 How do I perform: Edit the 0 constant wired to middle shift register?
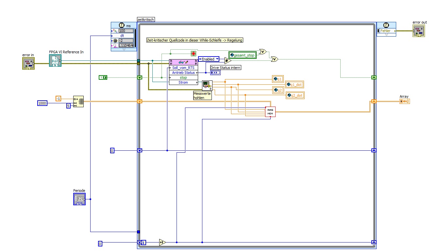(112, 150)
